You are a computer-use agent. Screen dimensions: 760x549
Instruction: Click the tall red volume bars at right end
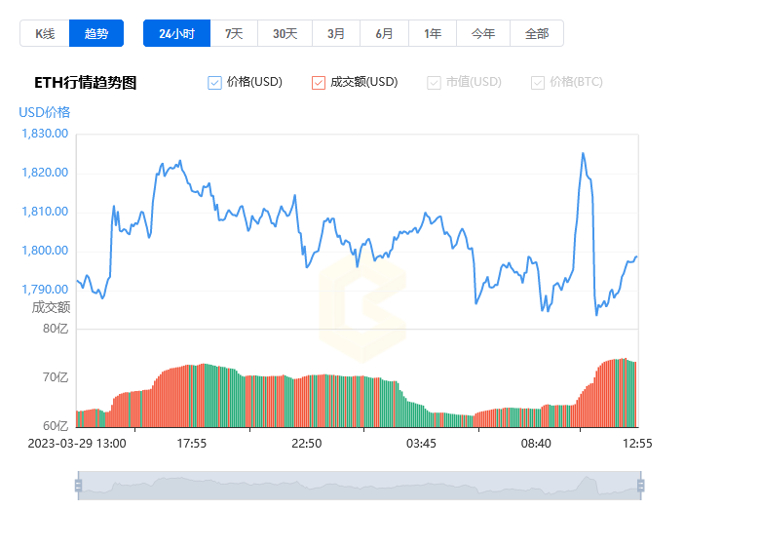[606, 394]
